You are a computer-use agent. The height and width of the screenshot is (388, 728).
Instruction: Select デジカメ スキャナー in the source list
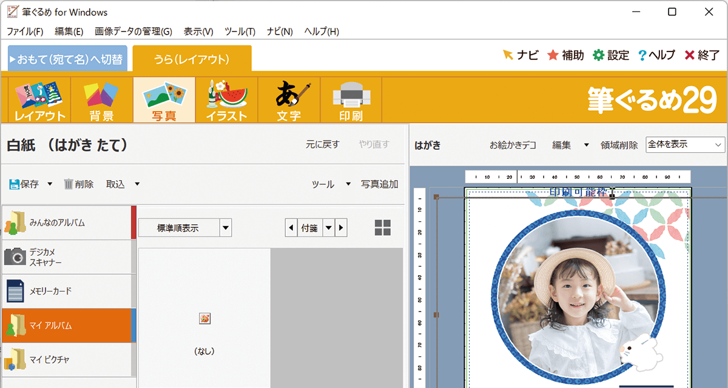click(69, 257)
